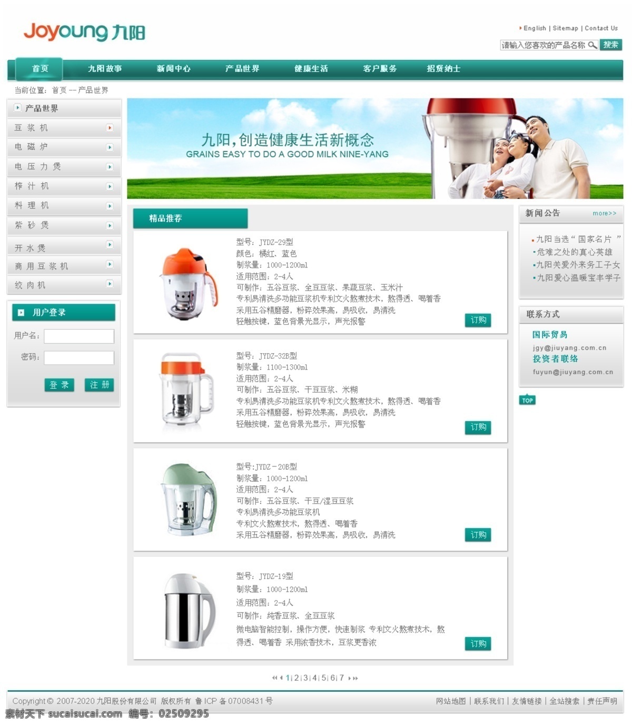The width and height of the screenshot is (632, 726).
Task: Order the JYDZ-19 soymilk maker
Action: pos(478,644)
